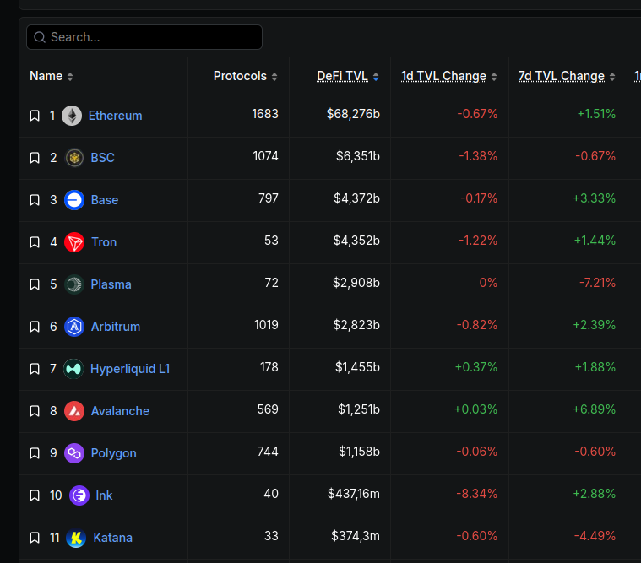Click the Base chain logo icon
Image resolution: width=641 pixels, height=563 pixels.
(74, 200)
